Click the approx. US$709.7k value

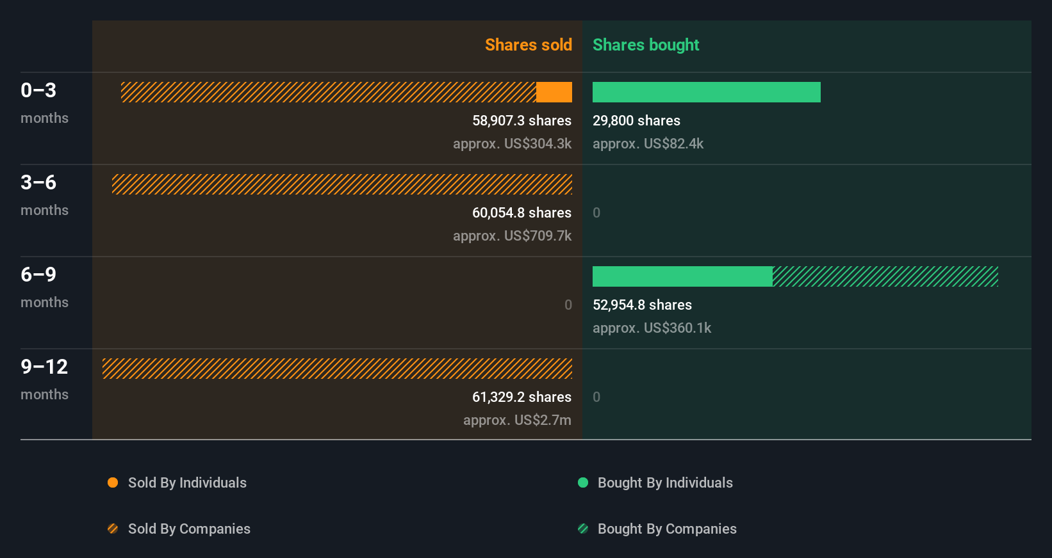click(512, 235)
